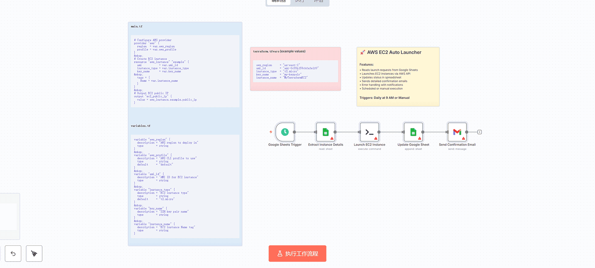Click the lightning bolt trigger indicator

click(x=271, y=132)
